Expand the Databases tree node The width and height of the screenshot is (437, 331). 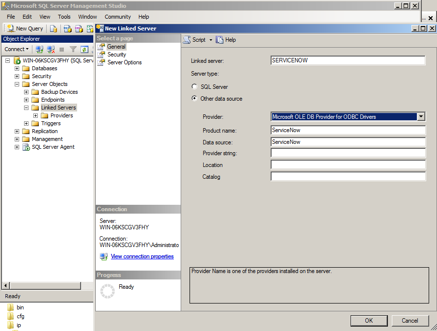pyautogui.click(x=17, y=68)
